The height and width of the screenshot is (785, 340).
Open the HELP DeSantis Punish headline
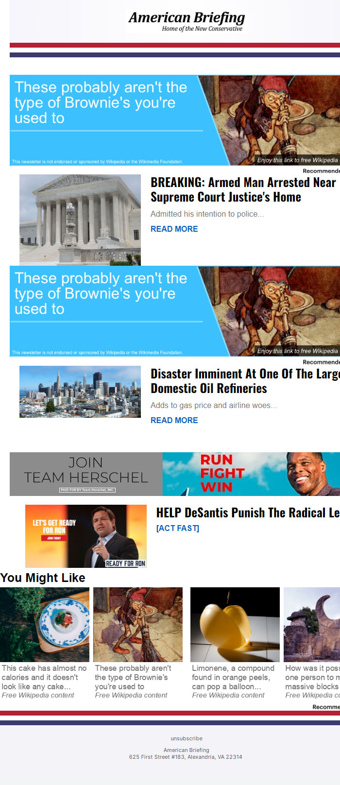click(x=248, y=513)
